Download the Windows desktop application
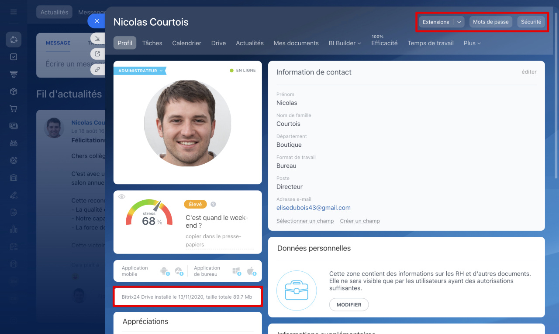Viewport: 559px width, 334px height. pyautogui.click(x=237, y=271)
